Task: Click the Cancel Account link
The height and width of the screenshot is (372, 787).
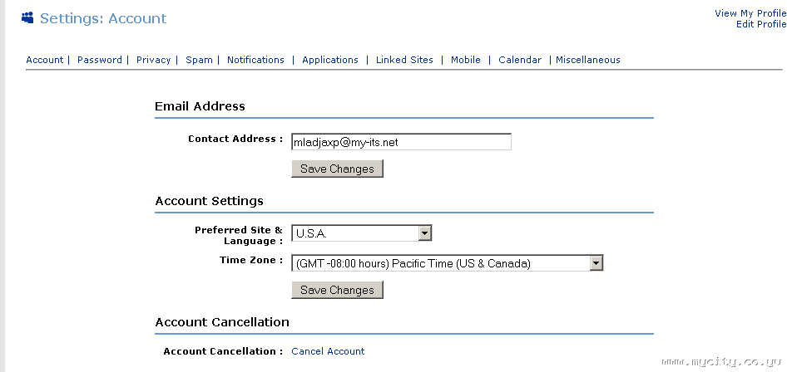Action: (328, 351)
